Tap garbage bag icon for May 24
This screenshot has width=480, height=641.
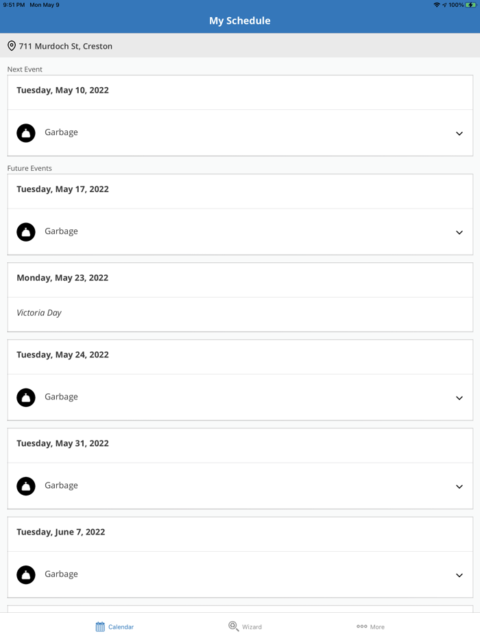[x=26, y=397]
